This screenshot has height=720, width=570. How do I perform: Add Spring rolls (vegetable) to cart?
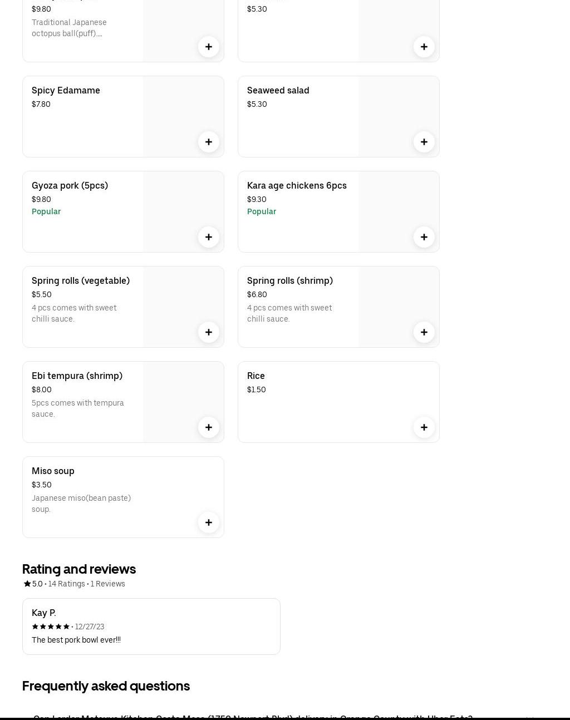[x=209, y=332]
